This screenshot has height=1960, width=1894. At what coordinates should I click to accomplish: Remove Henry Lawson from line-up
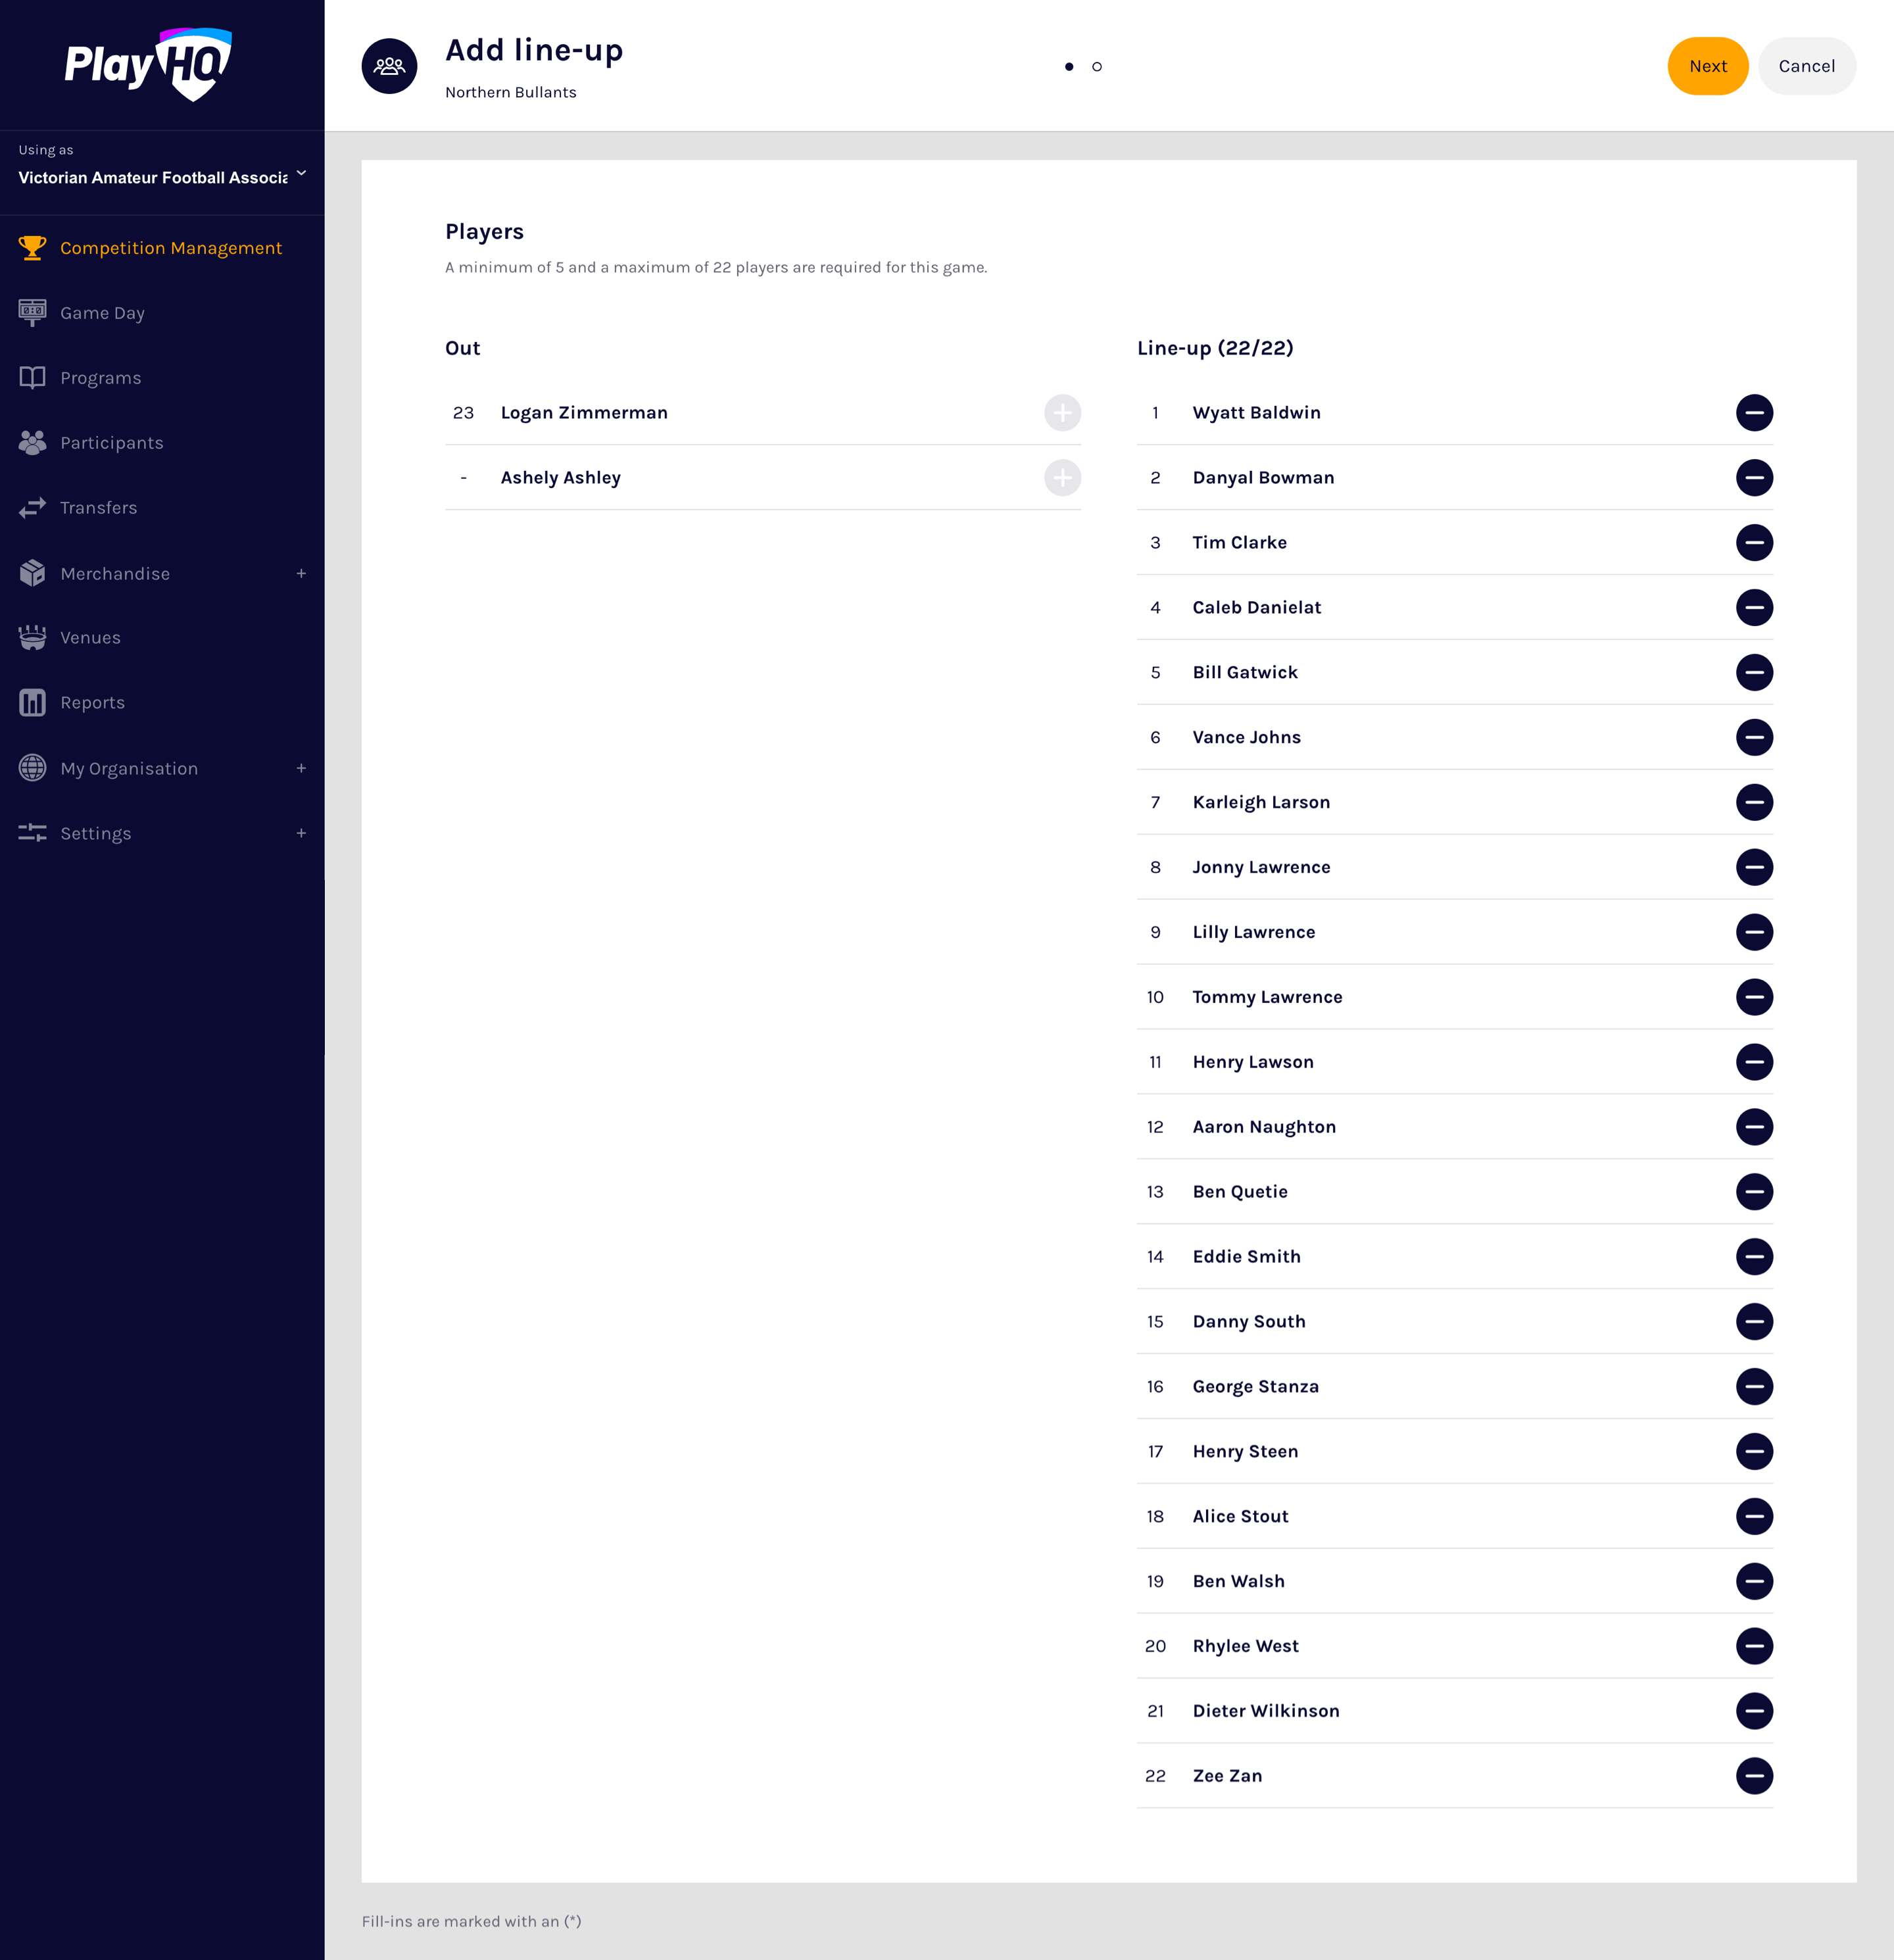pyautogui.click(x=1754, y=1062)
